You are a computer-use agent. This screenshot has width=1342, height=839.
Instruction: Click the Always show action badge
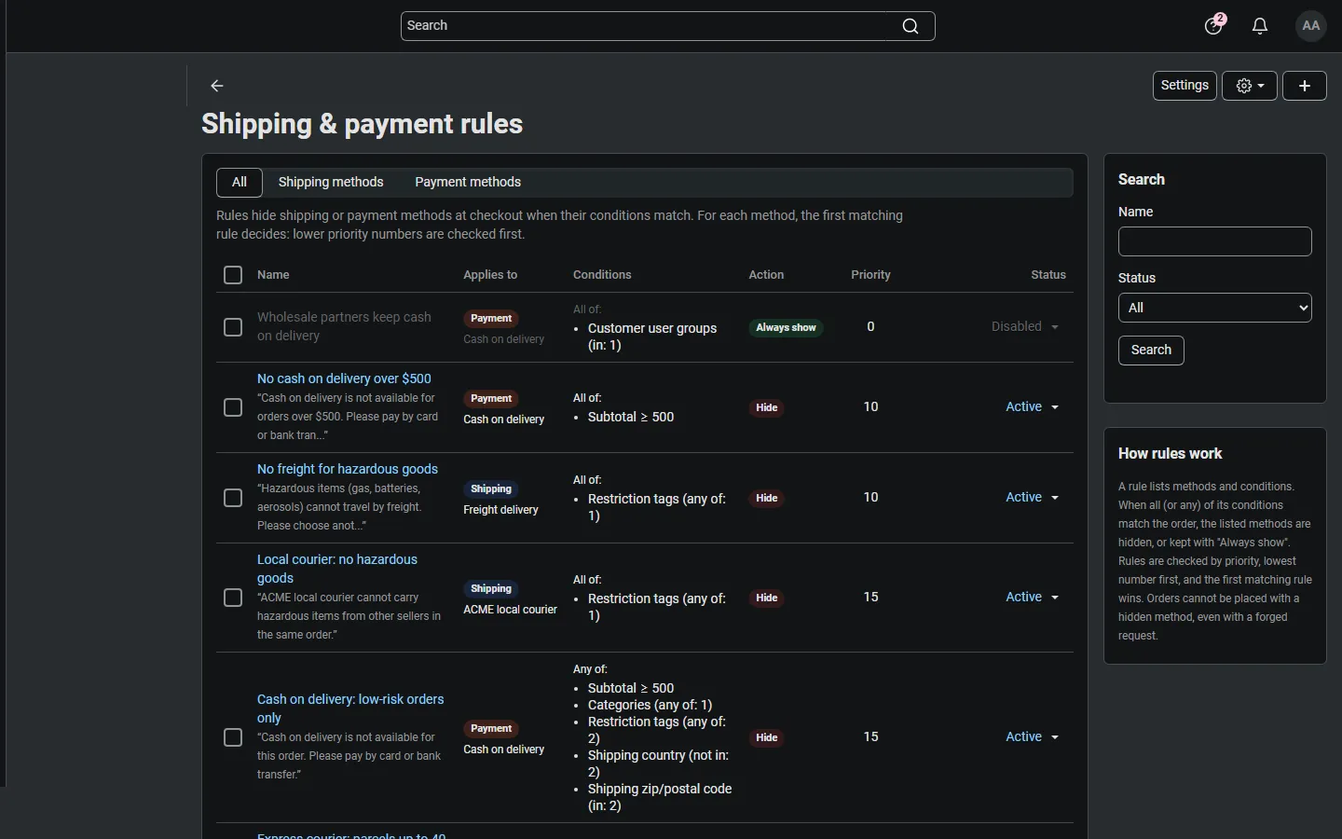click(x=786, y=328)
